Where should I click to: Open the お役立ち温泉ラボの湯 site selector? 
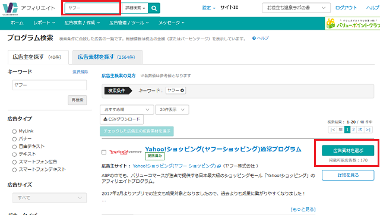click(296, 8)
